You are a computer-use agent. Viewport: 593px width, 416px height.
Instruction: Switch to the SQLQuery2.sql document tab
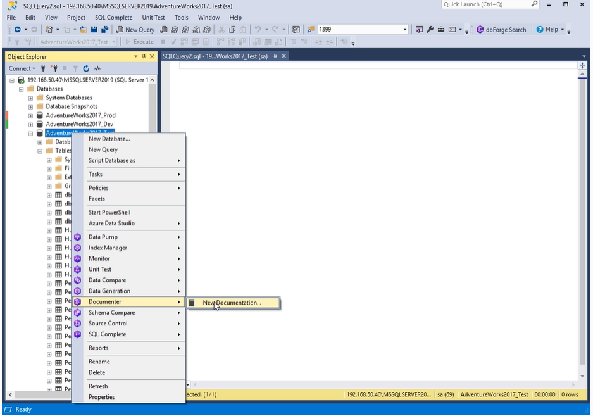click(x=215, y=56)
